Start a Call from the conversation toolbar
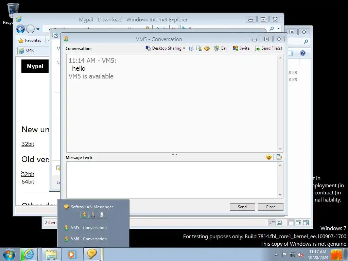The height and width of the screenshot is (261, 348). pyautogui.click(x=221, y=48)
